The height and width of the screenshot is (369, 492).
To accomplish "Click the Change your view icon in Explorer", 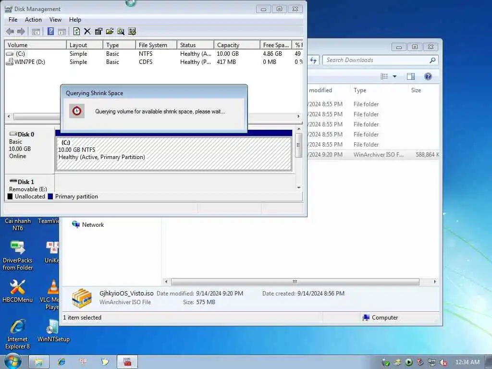I will 384,76.
